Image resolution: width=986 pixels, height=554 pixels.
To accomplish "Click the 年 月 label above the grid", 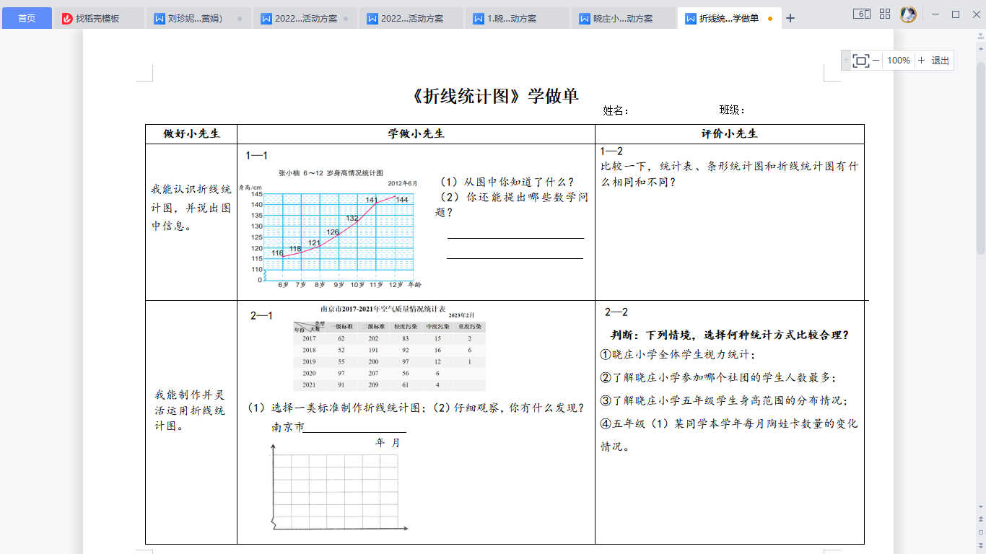I will 388,443.
